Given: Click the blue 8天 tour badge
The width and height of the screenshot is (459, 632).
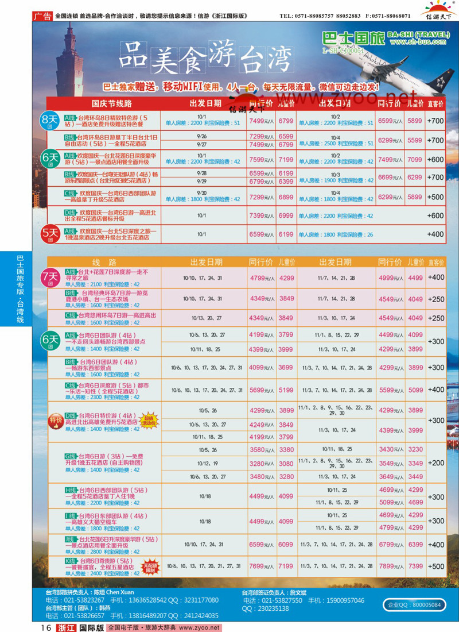Looking at the screenshot, I should (x=49, y=120).
